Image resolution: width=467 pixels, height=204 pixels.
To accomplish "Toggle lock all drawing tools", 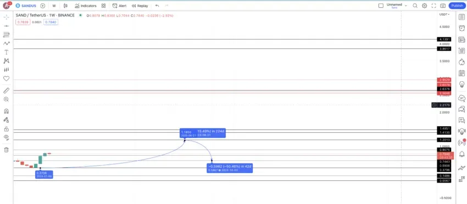I will [x=6, y=129].
